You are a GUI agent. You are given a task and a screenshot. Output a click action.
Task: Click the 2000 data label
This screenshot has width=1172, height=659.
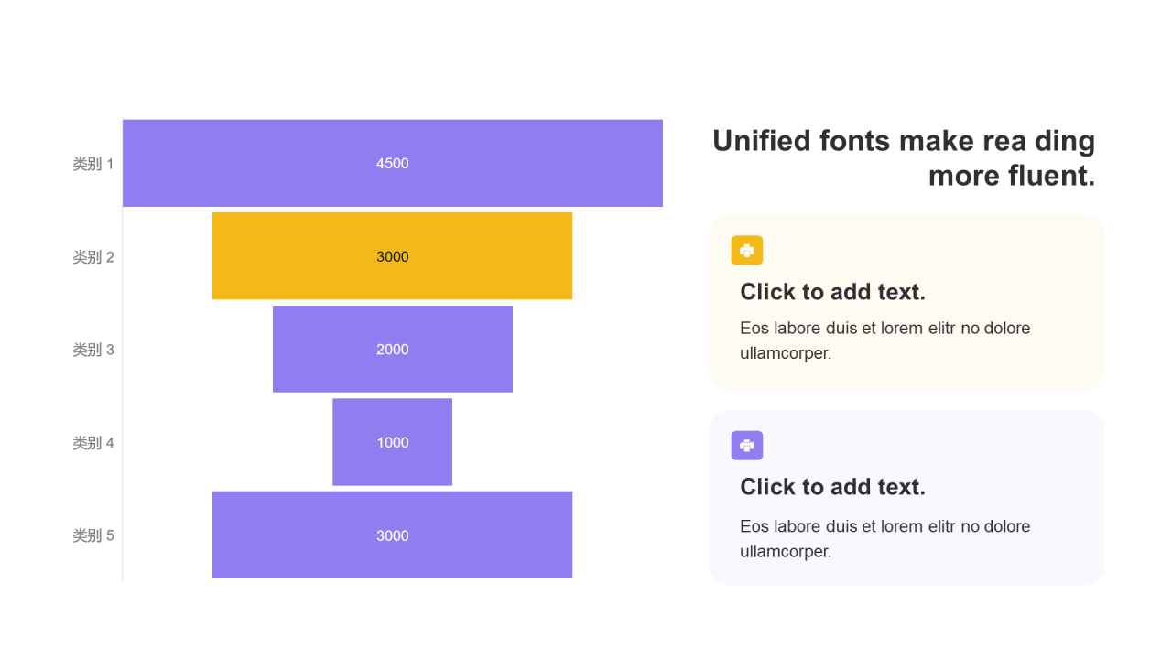pyautogui.click(x=392, y=349)
